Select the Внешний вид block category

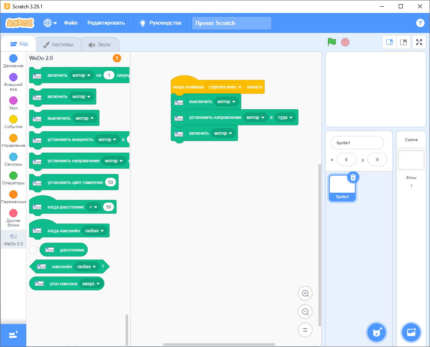13,82
